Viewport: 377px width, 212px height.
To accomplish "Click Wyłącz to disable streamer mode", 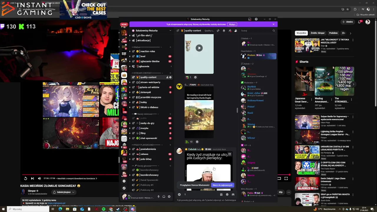I will click(232, 24).
